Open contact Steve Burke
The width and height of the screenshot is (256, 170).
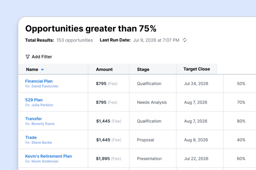point(42,142)
